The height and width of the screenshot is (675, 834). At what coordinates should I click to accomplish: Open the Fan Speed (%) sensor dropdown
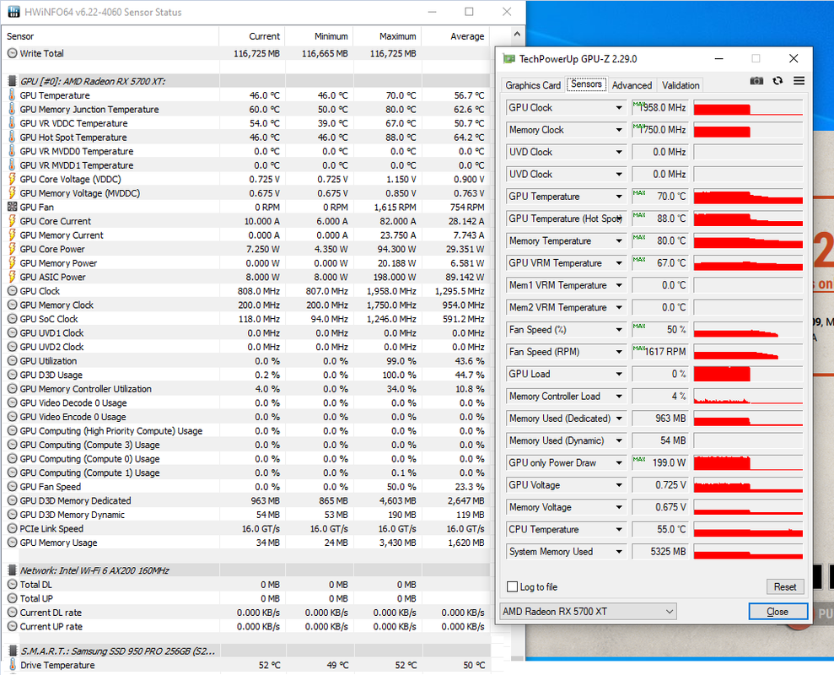coord(619,330)
